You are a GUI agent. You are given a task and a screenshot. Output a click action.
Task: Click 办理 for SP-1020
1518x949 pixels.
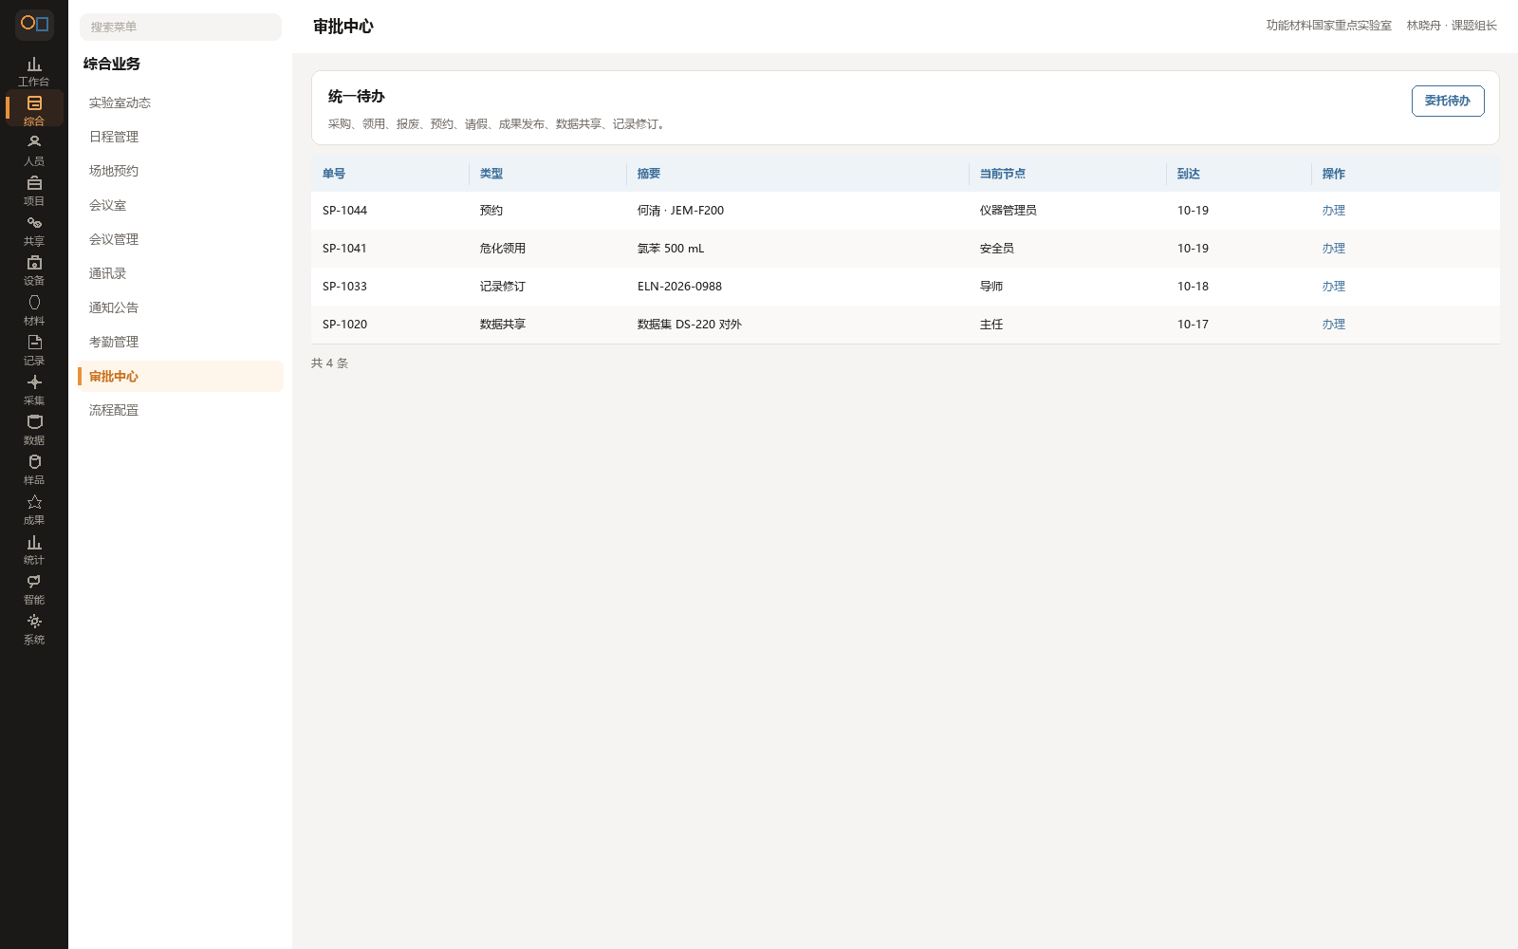[1334, 325]
